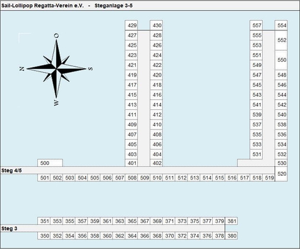Select berth 380
The height and width of the screenshot is (249, 300).
tap(231, 236)
